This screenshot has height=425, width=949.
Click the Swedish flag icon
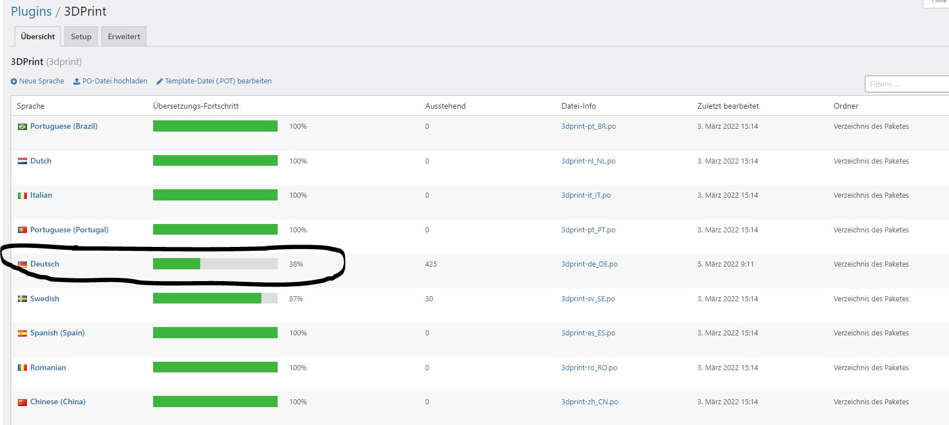[x=22, y=299]
